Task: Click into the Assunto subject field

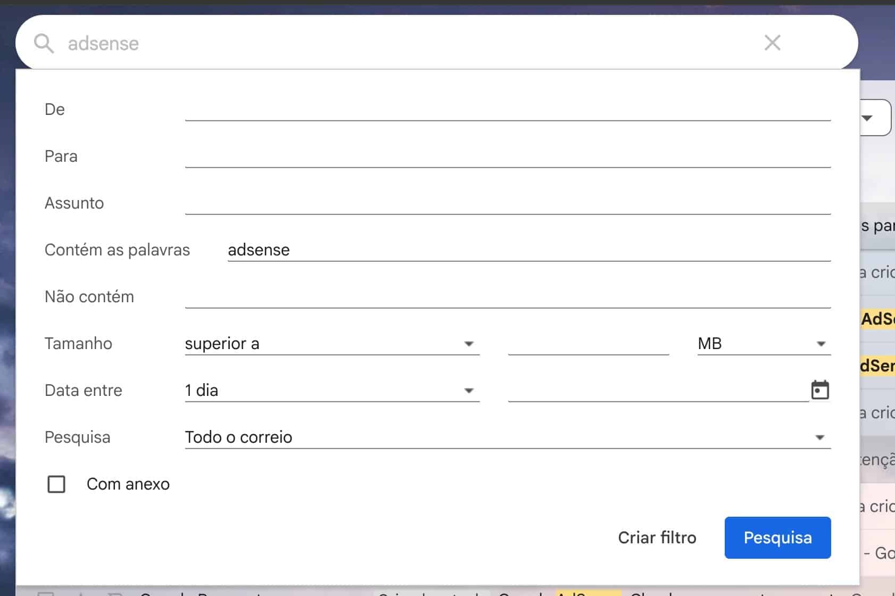Action: tap(507, 203)
